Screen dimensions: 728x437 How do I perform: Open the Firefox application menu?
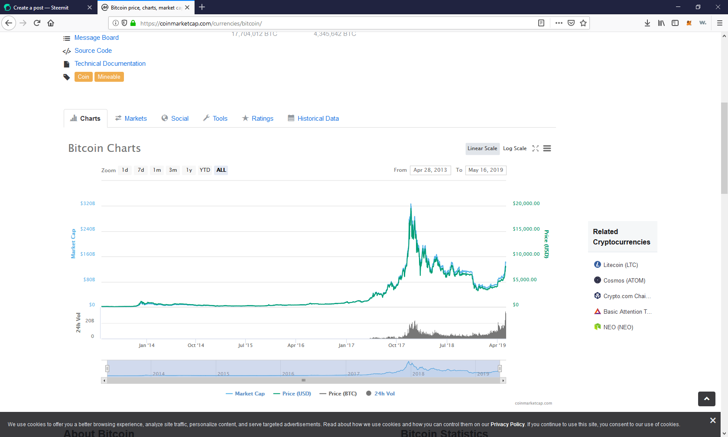pyautogui.click(x=720, y=23)
